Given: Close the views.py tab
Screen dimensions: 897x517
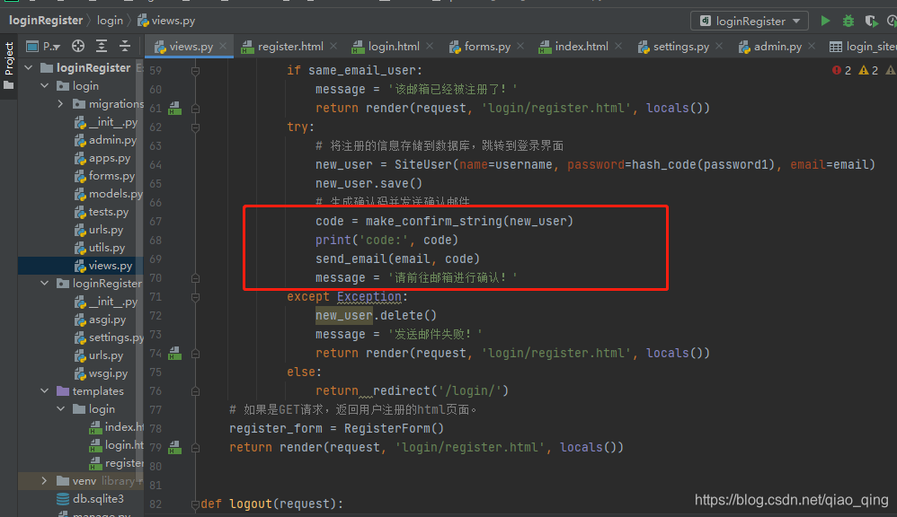Looking at the screenshot, I should 223,47.
